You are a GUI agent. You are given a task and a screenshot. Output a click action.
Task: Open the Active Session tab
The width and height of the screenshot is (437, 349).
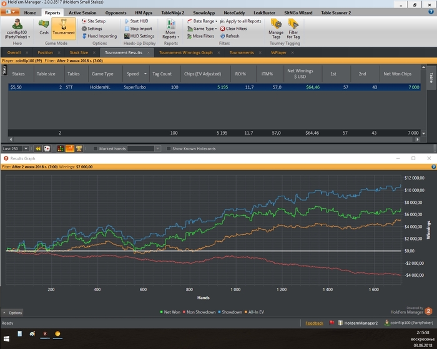82,13
